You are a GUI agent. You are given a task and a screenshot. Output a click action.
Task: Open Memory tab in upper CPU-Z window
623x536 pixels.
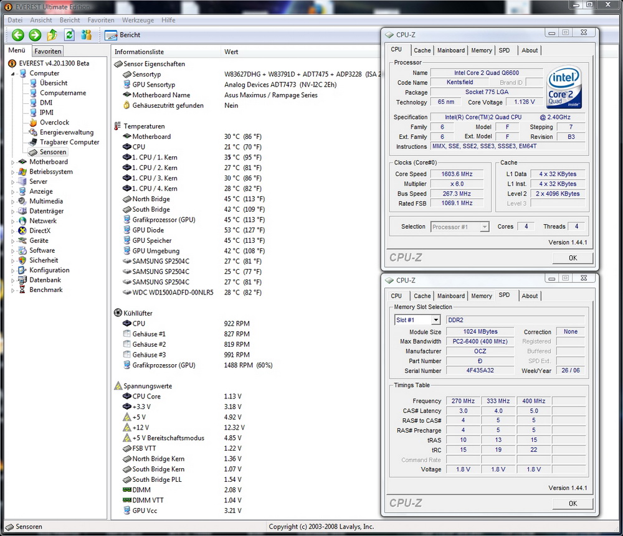pos(482,50)
